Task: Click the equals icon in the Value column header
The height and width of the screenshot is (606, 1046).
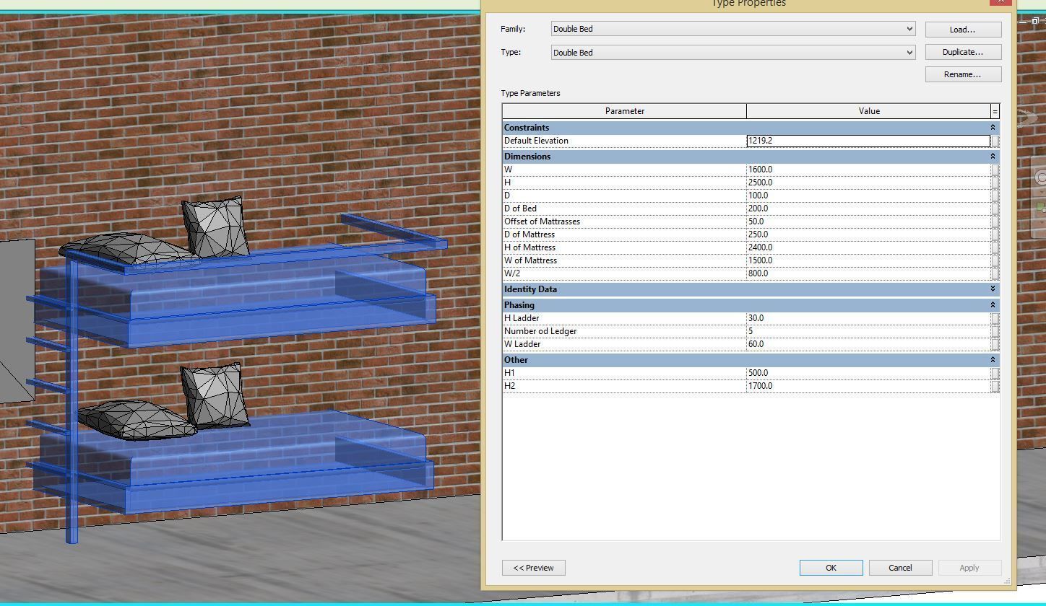Action: pos(994,111)
